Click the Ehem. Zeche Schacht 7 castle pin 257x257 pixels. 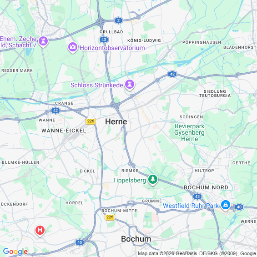(43, 41)
